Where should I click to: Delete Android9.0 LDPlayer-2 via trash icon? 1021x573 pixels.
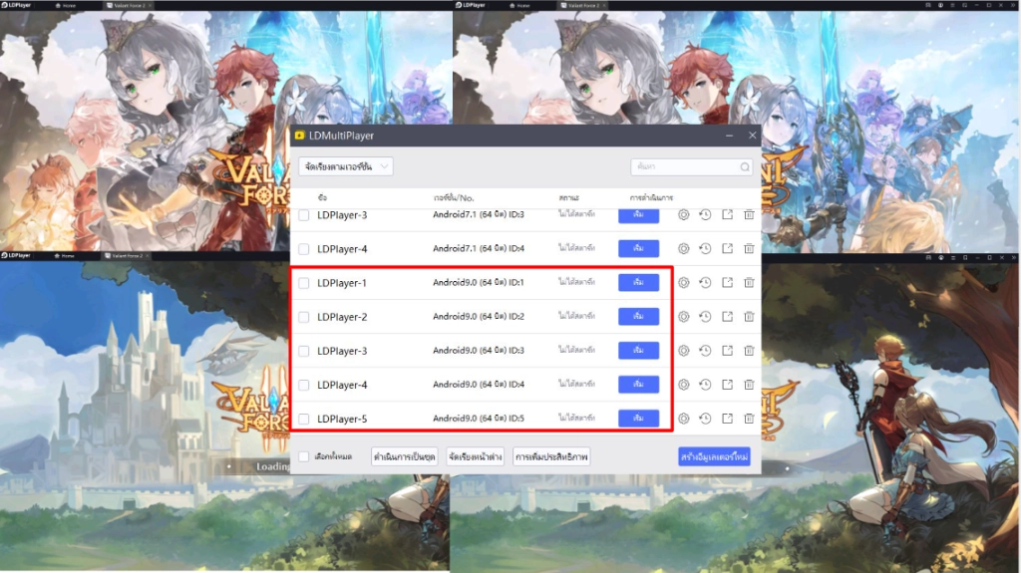749,317
